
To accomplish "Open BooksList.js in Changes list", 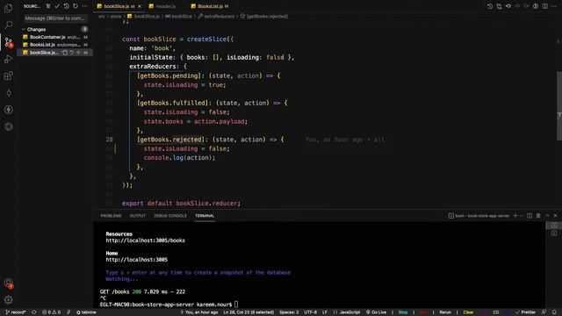I will pyautogui.click(x=54, y=45).
